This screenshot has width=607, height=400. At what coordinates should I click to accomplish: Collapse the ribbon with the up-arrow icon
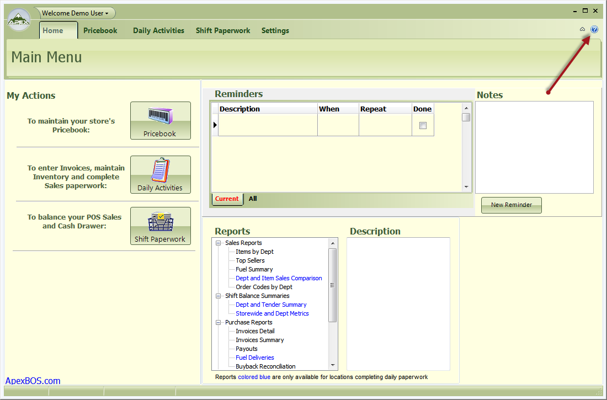(x=582, y=29)
